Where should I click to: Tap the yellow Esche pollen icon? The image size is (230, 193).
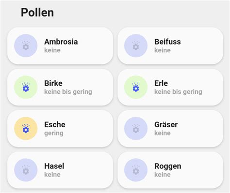[26, 129]
